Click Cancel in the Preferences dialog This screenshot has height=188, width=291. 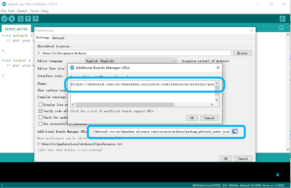click(x=243, y=159)
